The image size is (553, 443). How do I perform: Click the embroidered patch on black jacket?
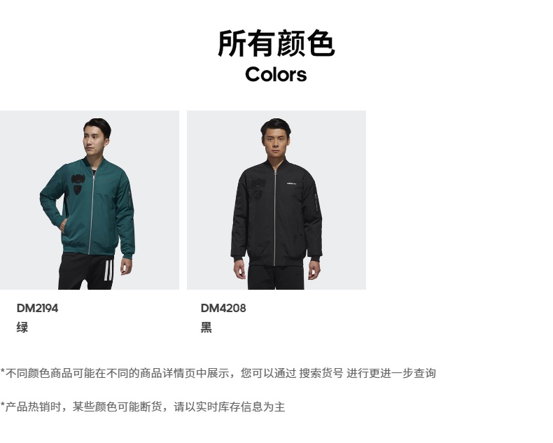point(258,189)
